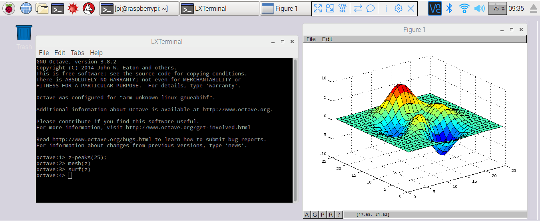540x221 pixels.
Task: Toggle autoscale with the A button
Action: click(307, 215)
